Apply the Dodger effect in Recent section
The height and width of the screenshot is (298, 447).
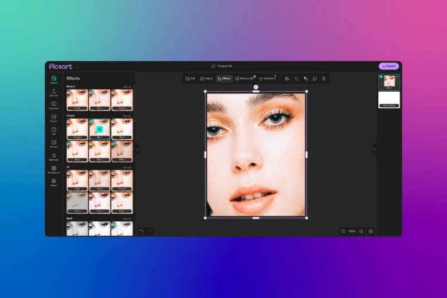(121, 100)
